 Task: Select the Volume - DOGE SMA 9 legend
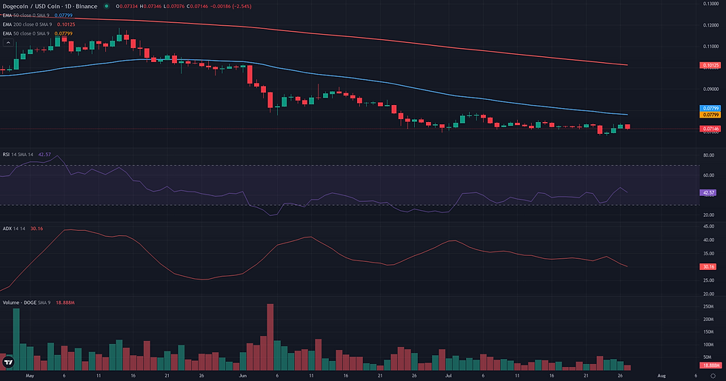pos(39,303)
